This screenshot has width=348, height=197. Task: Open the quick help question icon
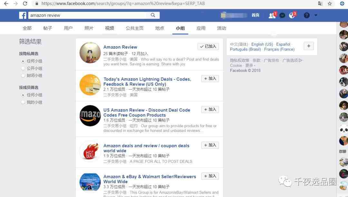(x=307, y=15)
